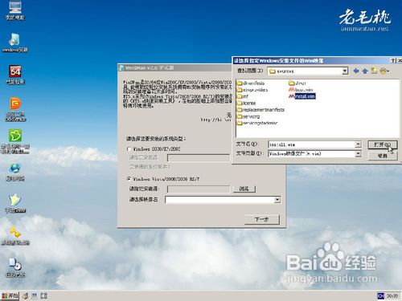Image resolution: width=402 pixels, height=301 pixels.
Task: Click the Browse button for install source
Action: (244, 189)
